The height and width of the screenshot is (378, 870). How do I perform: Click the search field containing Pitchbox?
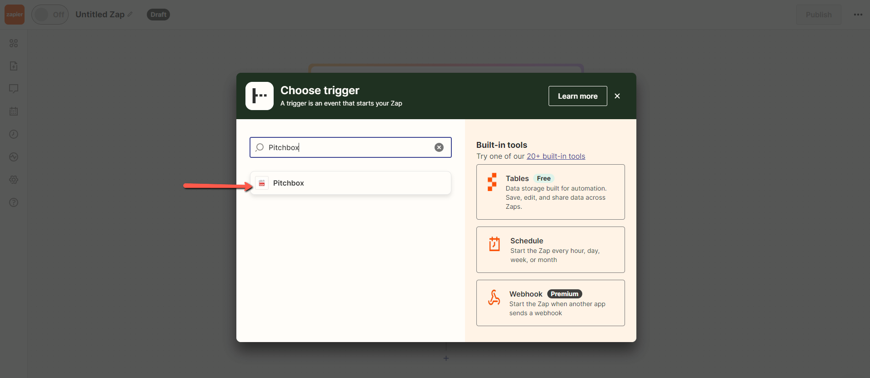pyautogui.click(x=350, y=147)
